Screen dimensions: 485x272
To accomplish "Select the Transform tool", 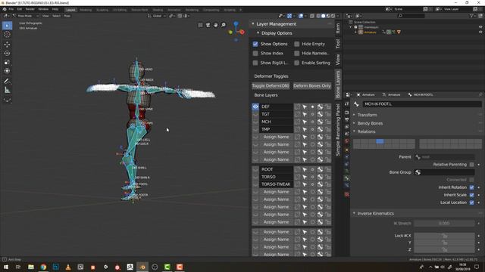I will pyautogui.click(x=7, y=71).
